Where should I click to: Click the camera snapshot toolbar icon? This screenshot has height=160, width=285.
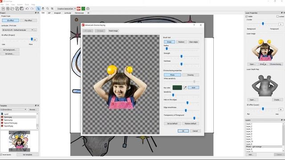click(x=88, y=8)
